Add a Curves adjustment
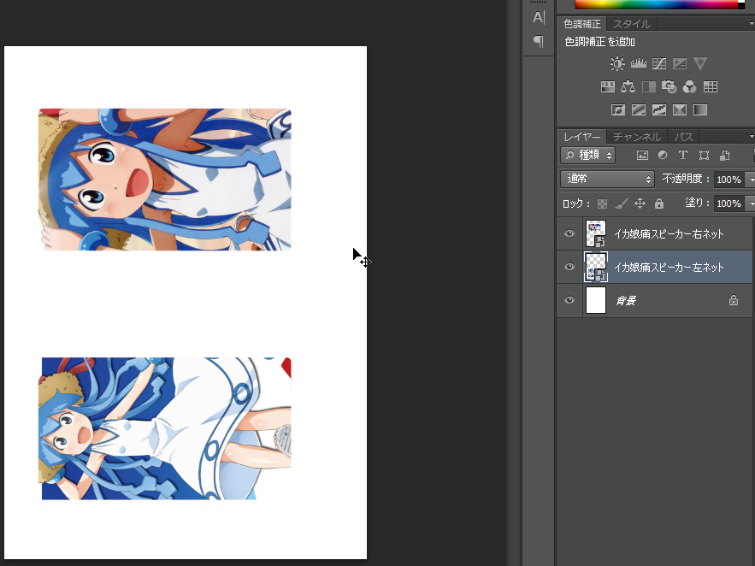 (658, 63)
